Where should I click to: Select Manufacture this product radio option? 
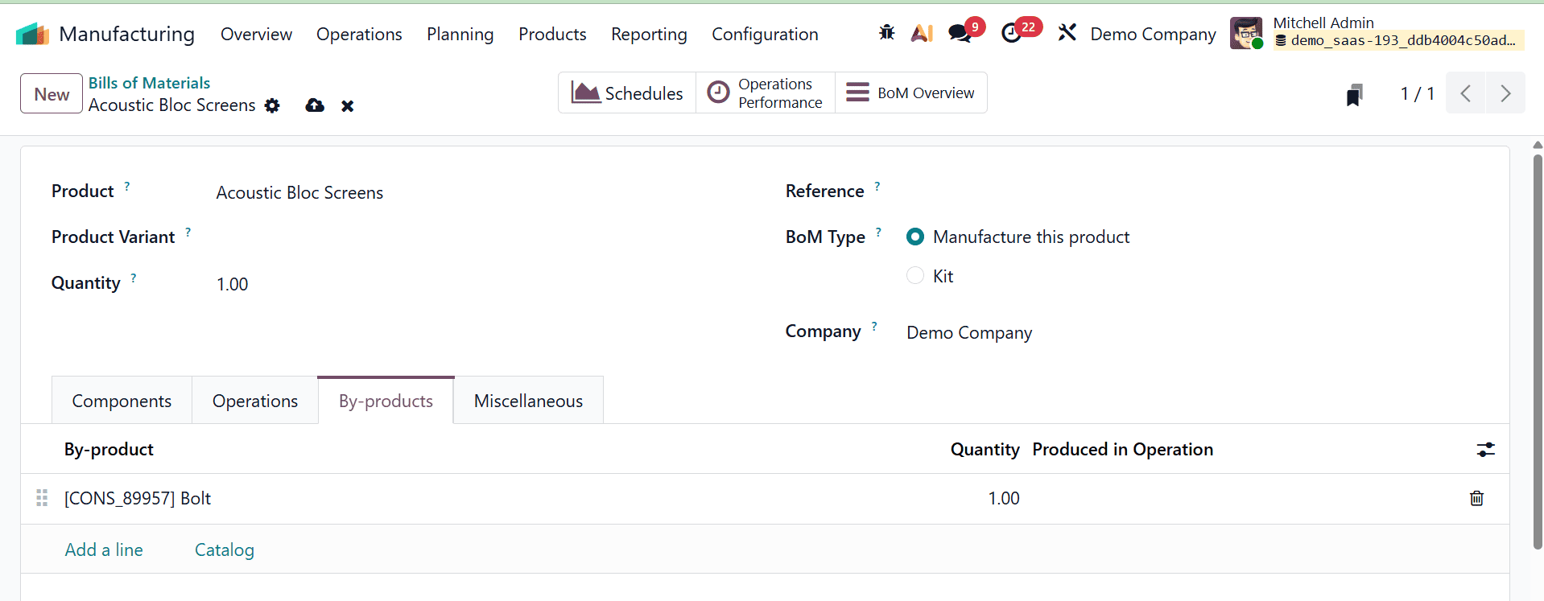coord(915,237)
